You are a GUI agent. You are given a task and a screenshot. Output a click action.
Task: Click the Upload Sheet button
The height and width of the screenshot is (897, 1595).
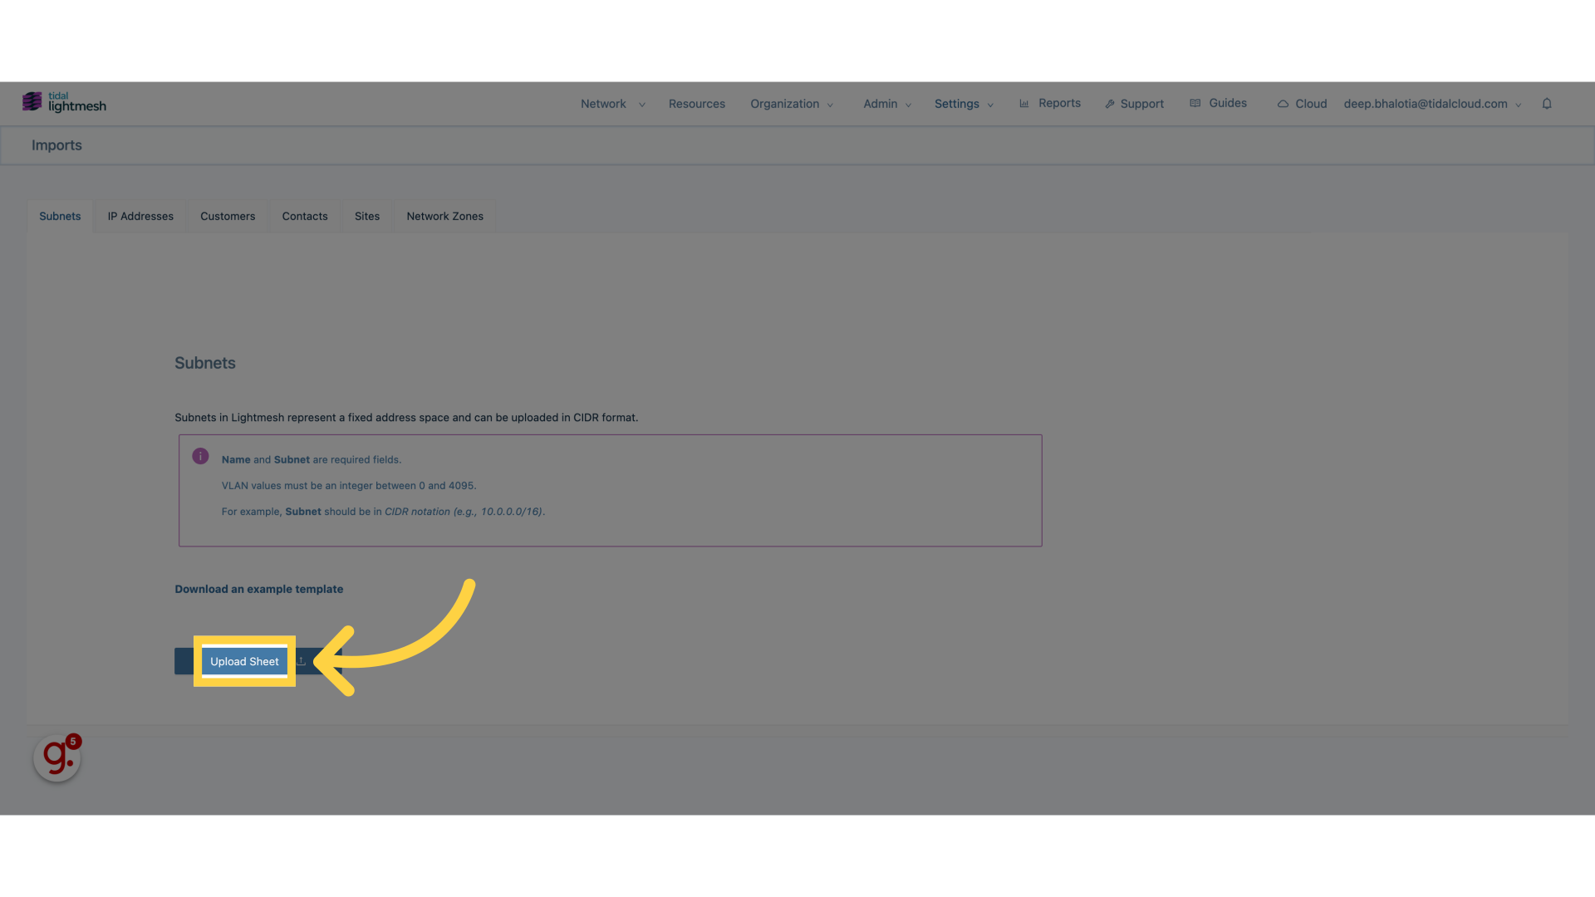tap(244, 660)
